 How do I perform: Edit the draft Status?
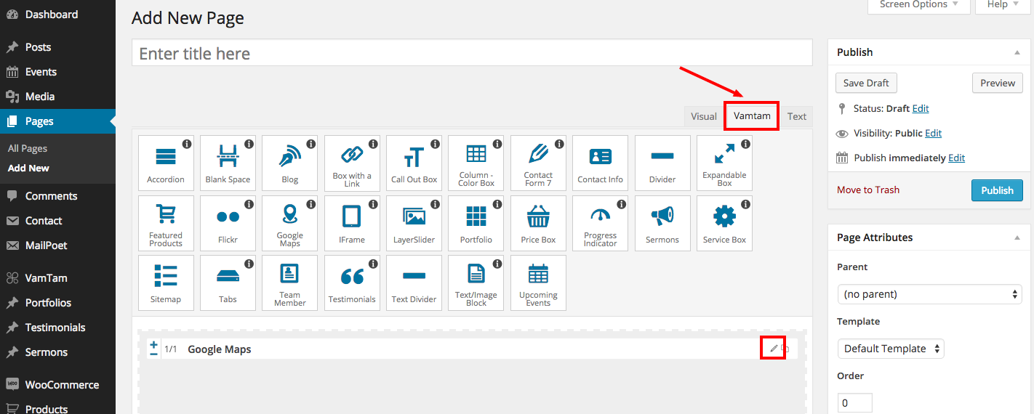click(x=921, y=108)
